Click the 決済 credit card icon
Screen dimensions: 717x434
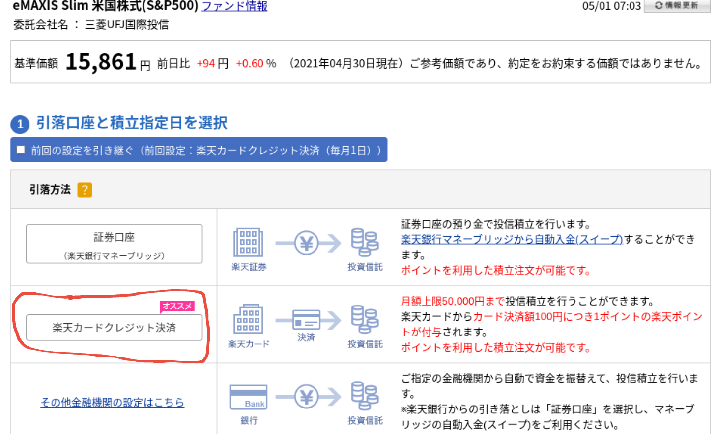click(x=306, y=320)
